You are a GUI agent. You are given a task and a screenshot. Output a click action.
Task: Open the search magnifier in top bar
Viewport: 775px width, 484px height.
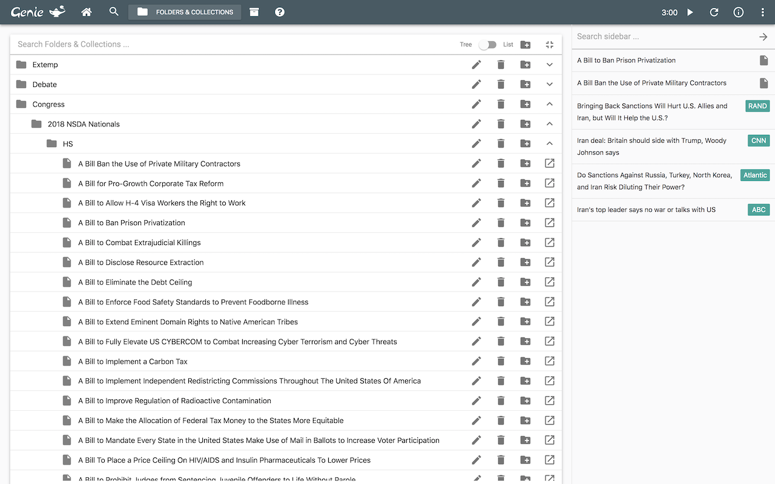click(x=114, y=11)
